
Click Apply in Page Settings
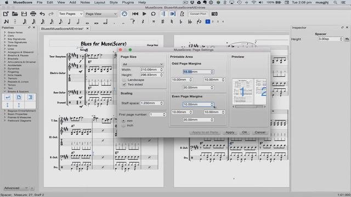point(230,132)
